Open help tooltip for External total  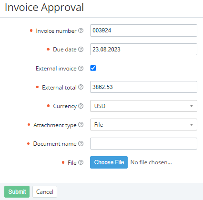(x=81, y=87)
